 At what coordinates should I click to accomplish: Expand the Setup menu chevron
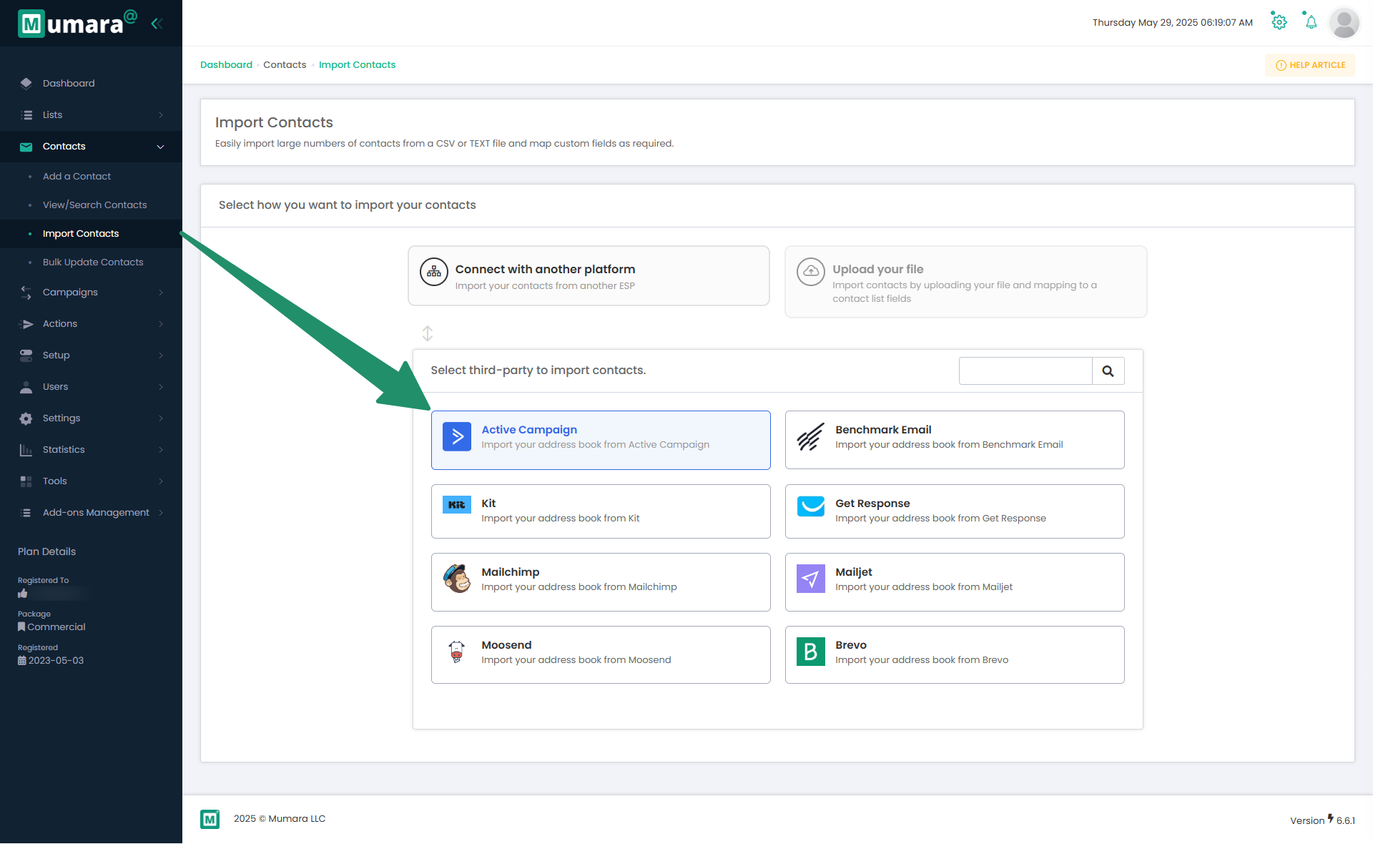click(161, 355)
